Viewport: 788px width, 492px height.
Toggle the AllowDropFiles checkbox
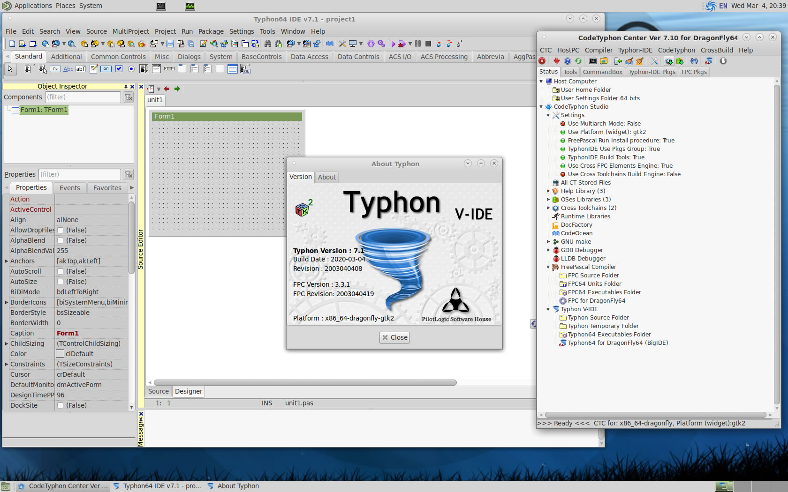60,230
